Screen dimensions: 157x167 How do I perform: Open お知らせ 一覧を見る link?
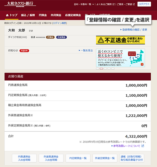coord(86,50)
